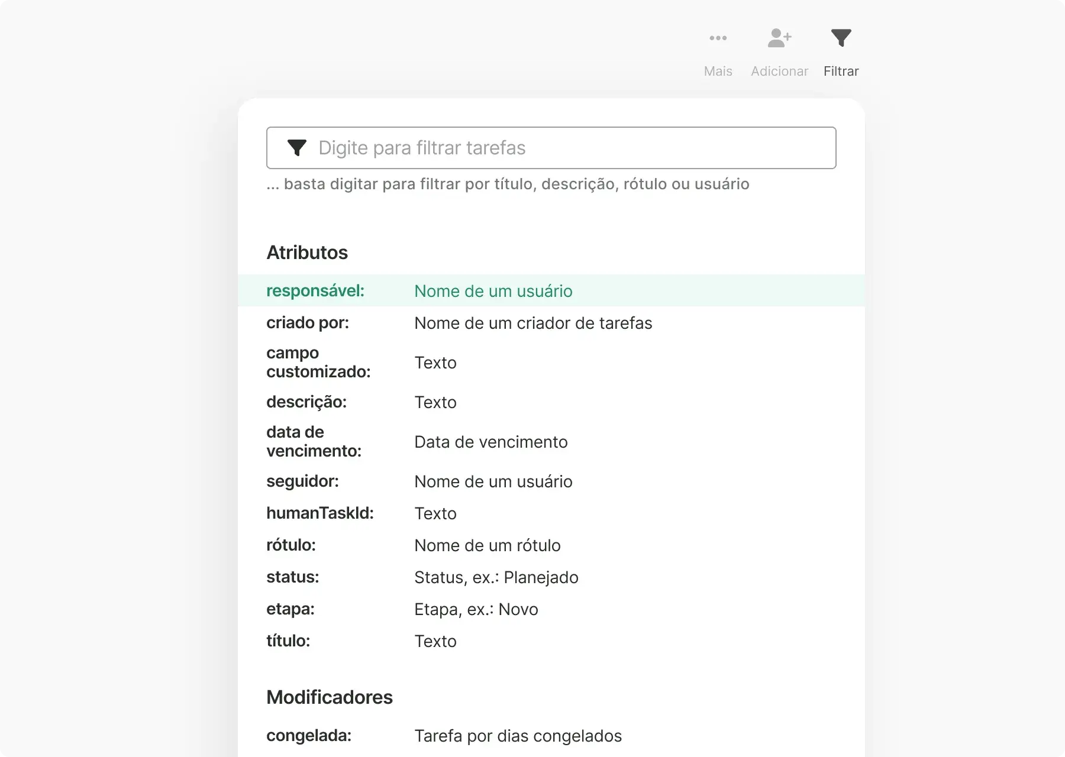Select the 'status:' filter attribute
Viewport: 1065px width, 757px height.
(293, 577)
